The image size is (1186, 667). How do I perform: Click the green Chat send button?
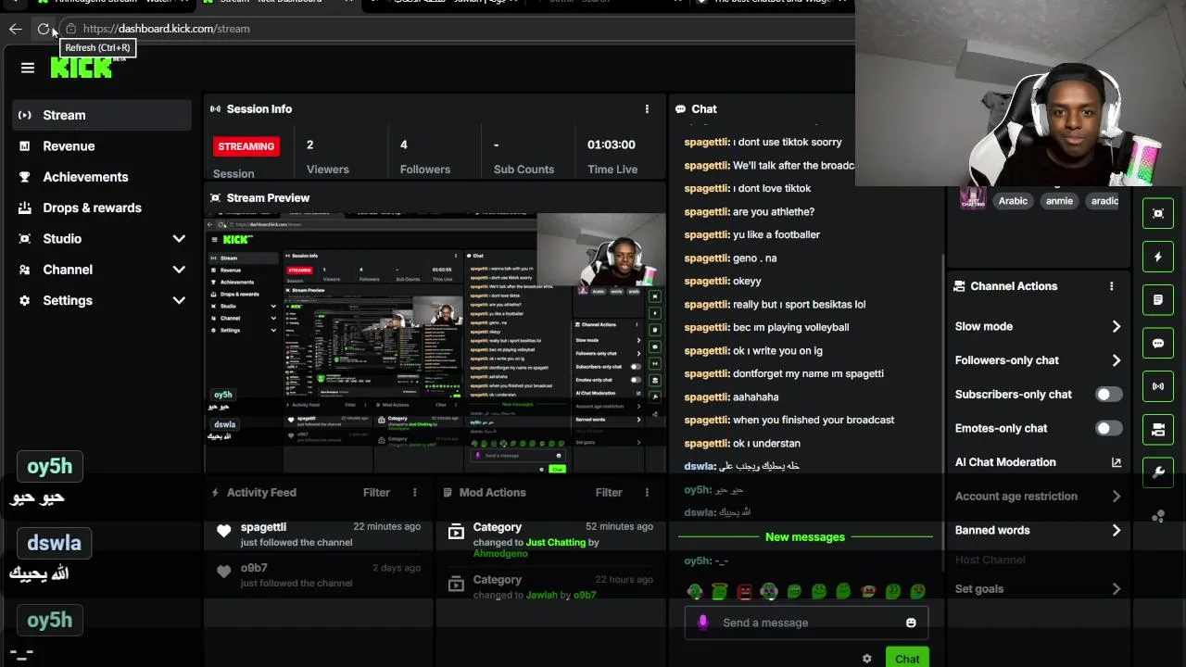coord(907,658)
